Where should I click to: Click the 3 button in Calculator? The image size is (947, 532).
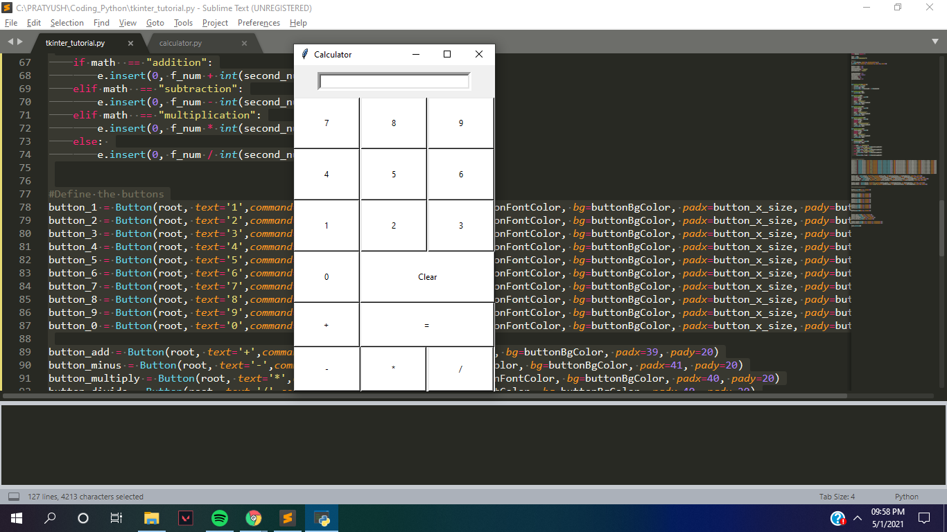pyautogui.click(x=461, y=226)
